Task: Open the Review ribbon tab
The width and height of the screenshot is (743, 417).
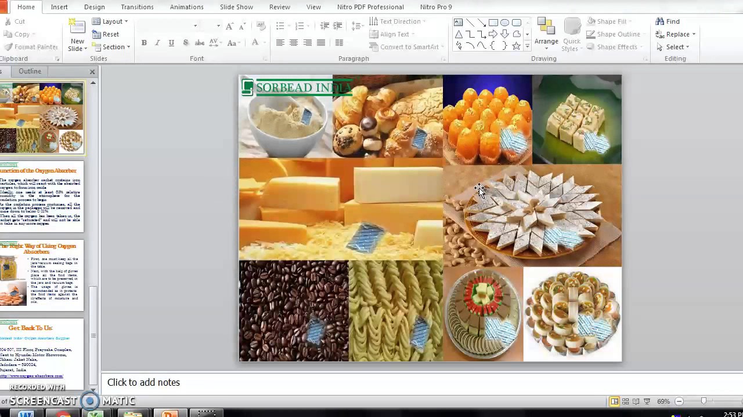Action: (x=280, y=7)
